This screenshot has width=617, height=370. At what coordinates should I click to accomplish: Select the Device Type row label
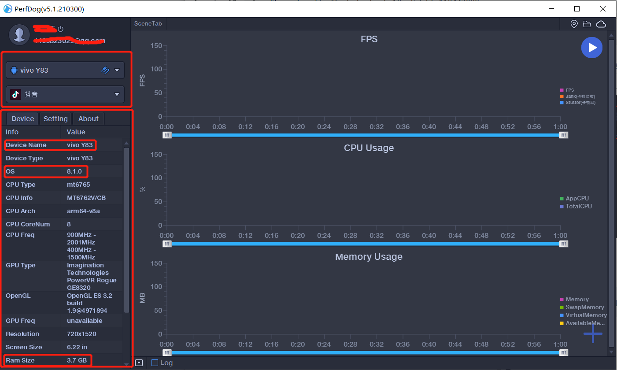(x=25, y=158)
